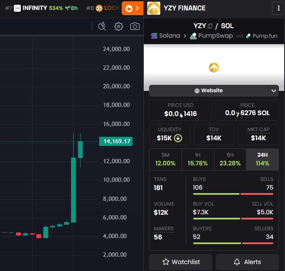
Task: Click the PumpSwap DEX label
Action: point(211,36)
